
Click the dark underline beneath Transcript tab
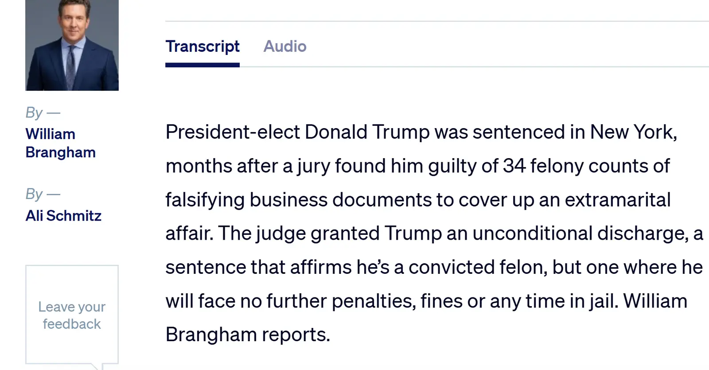pos(203,65)
